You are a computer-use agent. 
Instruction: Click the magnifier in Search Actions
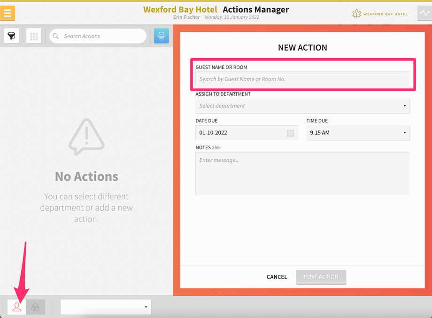click(56, 36)
